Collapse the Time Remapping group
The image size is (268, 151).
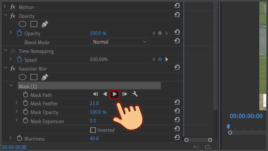point(5,50)
